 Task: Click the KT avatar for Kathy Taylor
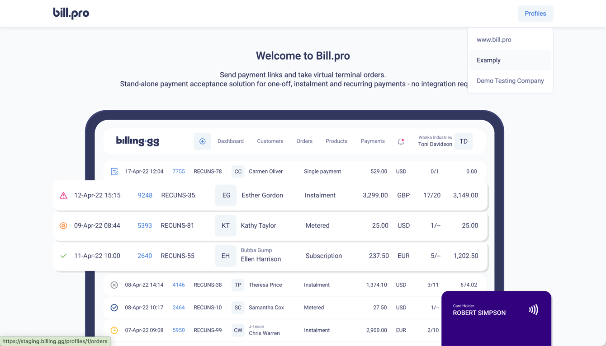226,225
